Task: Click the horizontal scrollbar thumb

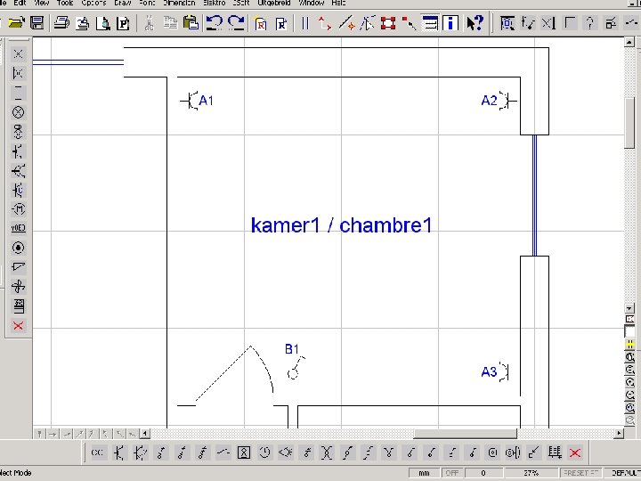Action: click(466, 433)
